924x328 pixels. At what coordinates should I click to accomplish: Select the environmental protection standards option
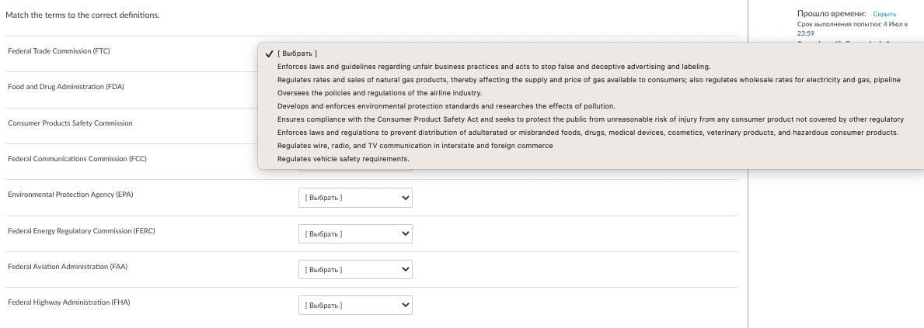446,106
